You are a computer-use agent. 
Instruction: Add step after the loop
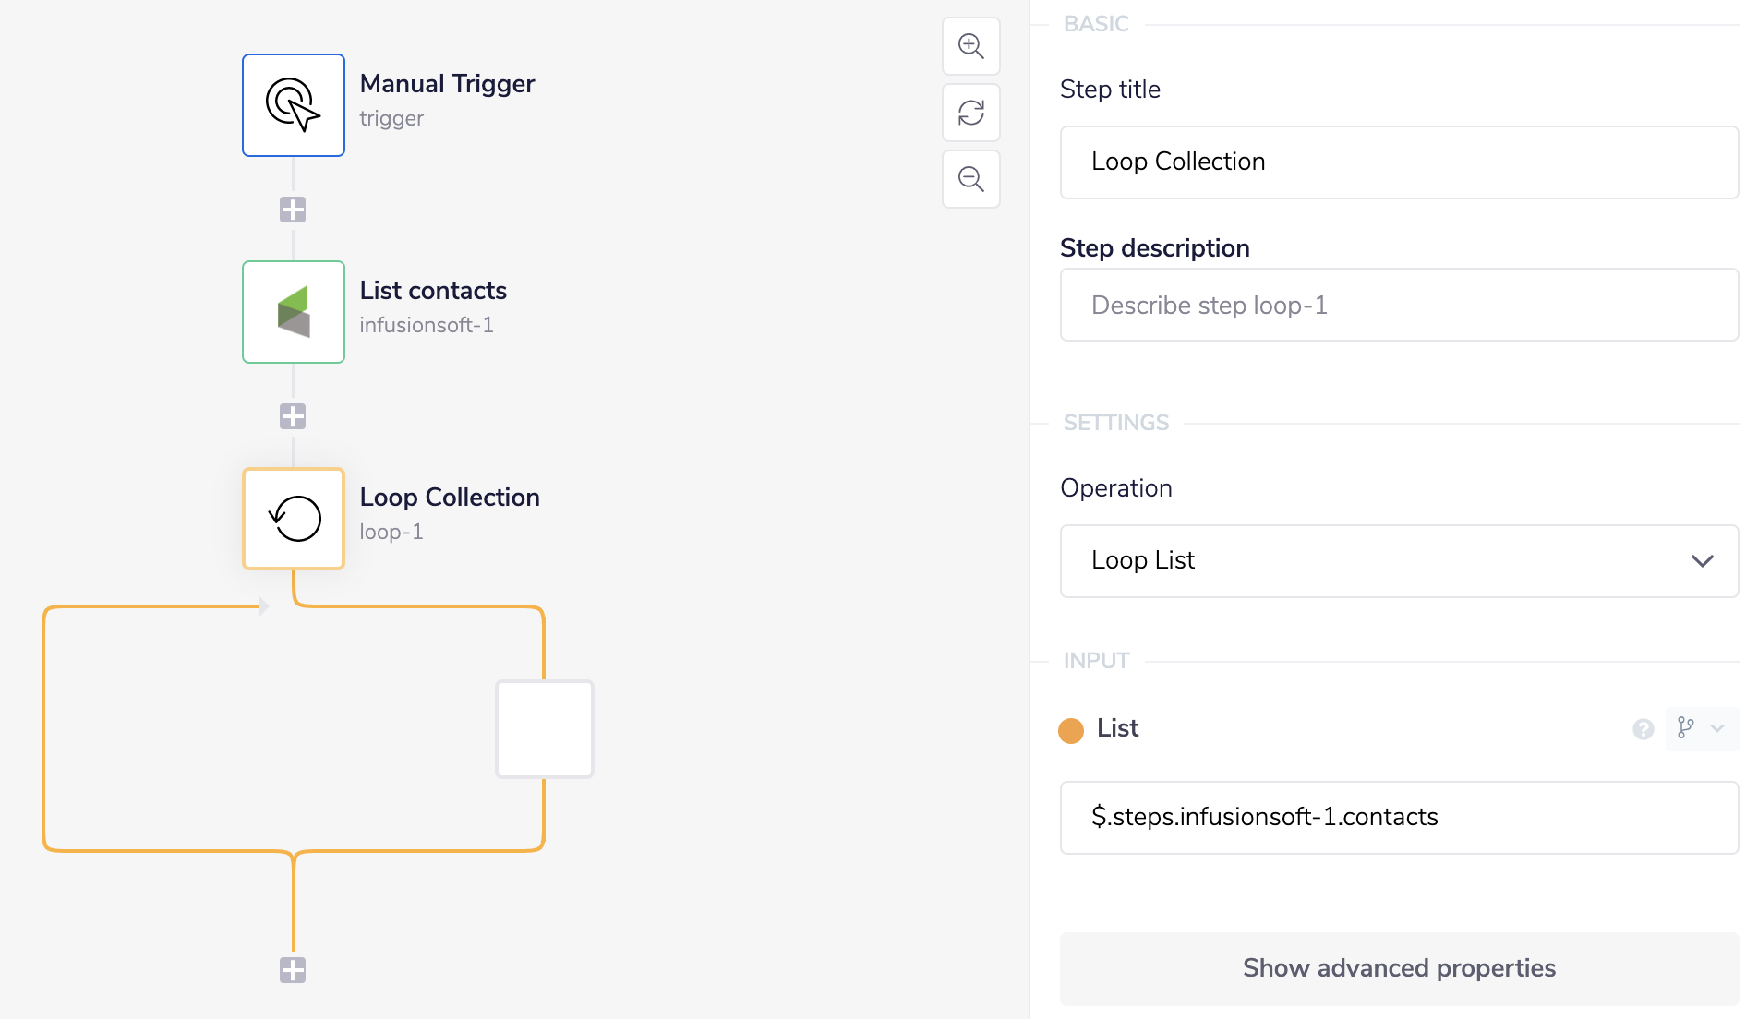[293, 970]
